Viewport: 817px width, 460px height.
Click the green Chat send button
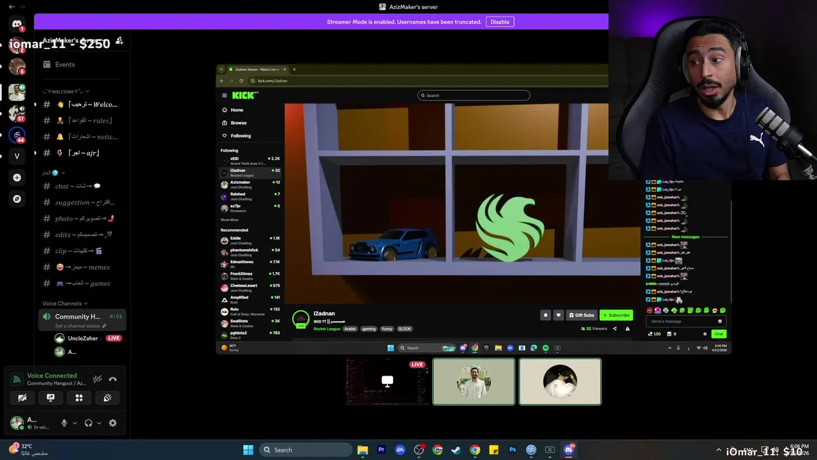click(719, 333)
